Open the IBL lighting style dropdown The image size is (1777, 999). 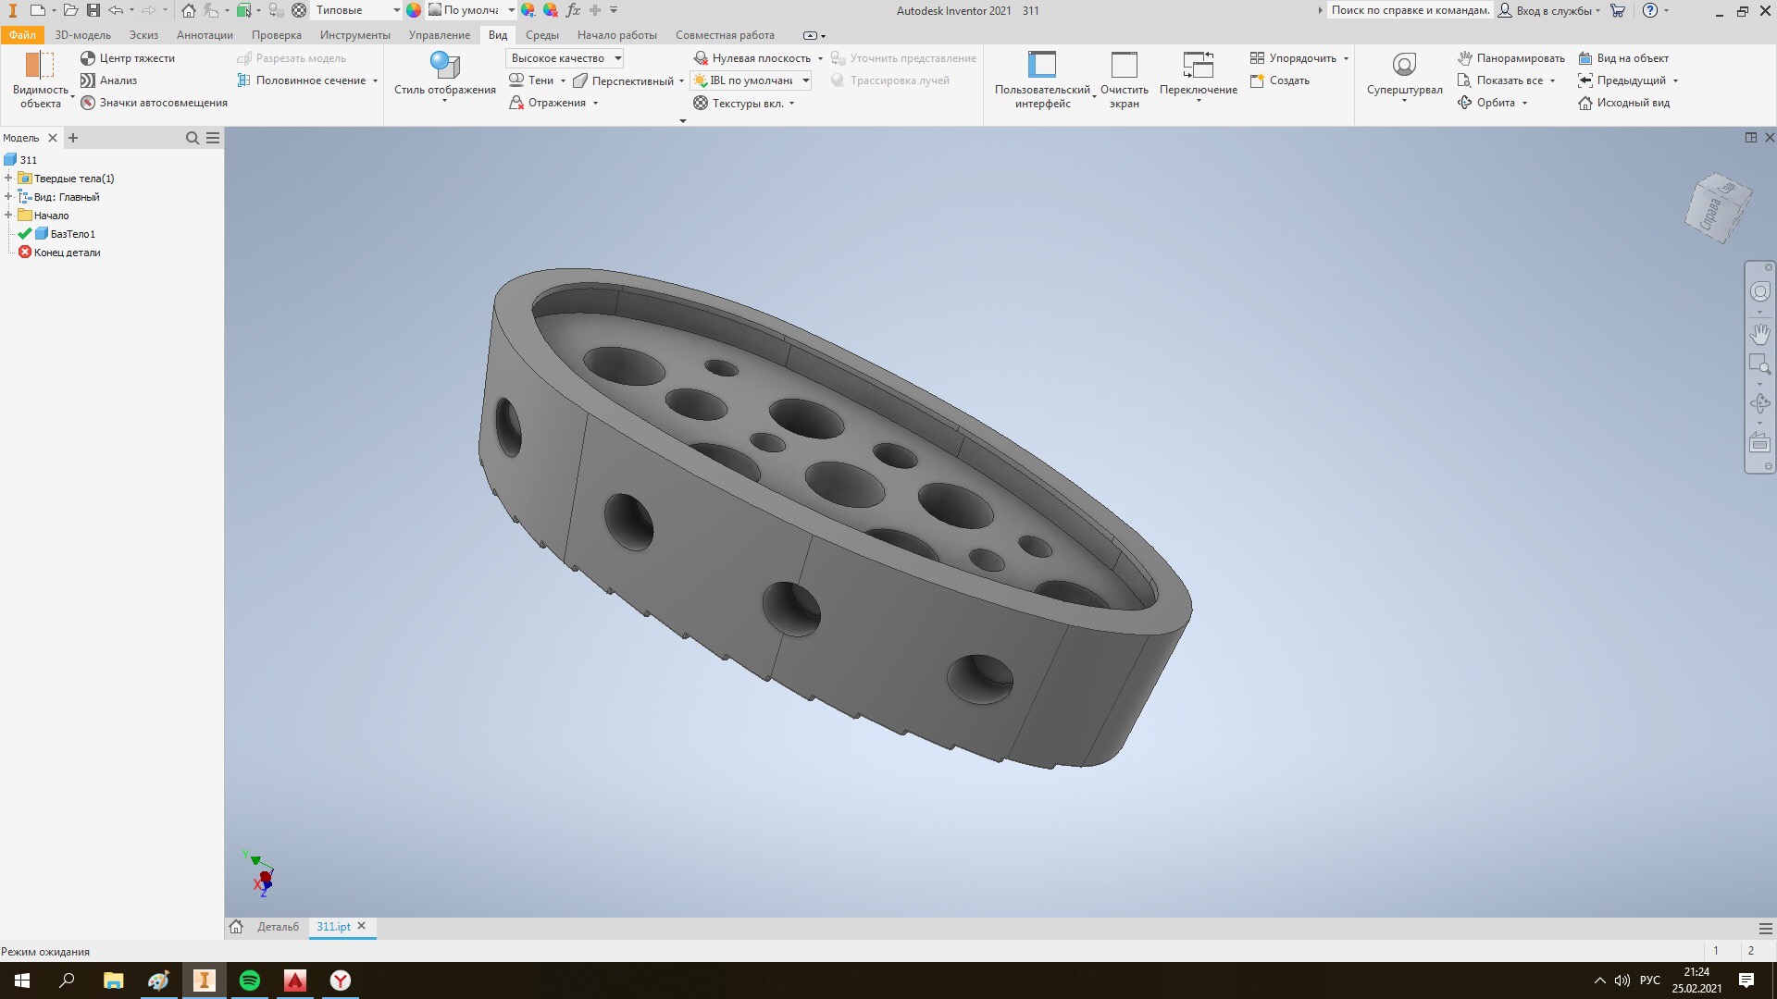tap(805, 80)
